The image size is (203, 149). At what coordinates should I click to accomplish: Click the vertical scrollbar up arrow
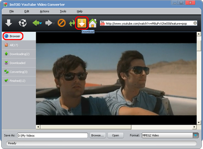[x=199, y=34]
